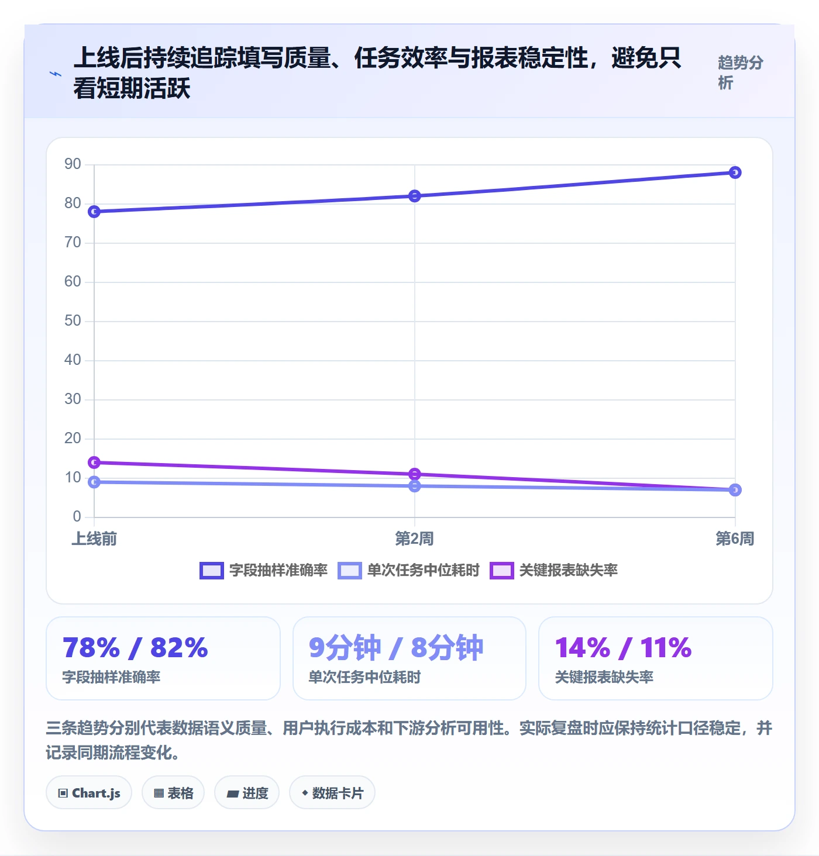819x856 pixels.
Task: Select the 关键报表缺失率 data point at 上线前
Action: click(94, 462)
